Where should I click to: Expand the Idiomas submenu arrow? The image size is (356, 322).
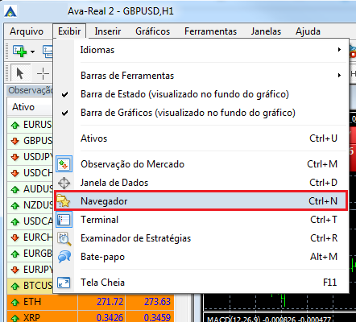pyautogui.click(x=340, y=50)
